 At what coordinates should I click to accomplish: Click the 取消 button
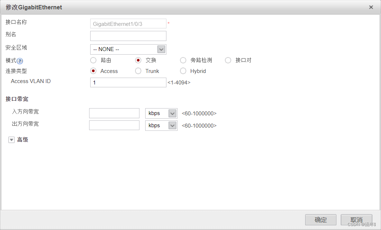pos(357,220)
